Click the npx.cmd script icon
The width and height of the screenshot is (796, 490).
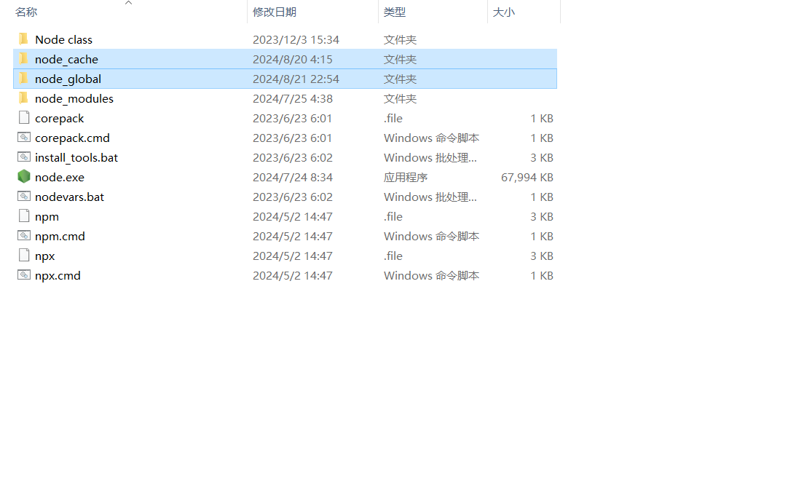pos(24,275)
